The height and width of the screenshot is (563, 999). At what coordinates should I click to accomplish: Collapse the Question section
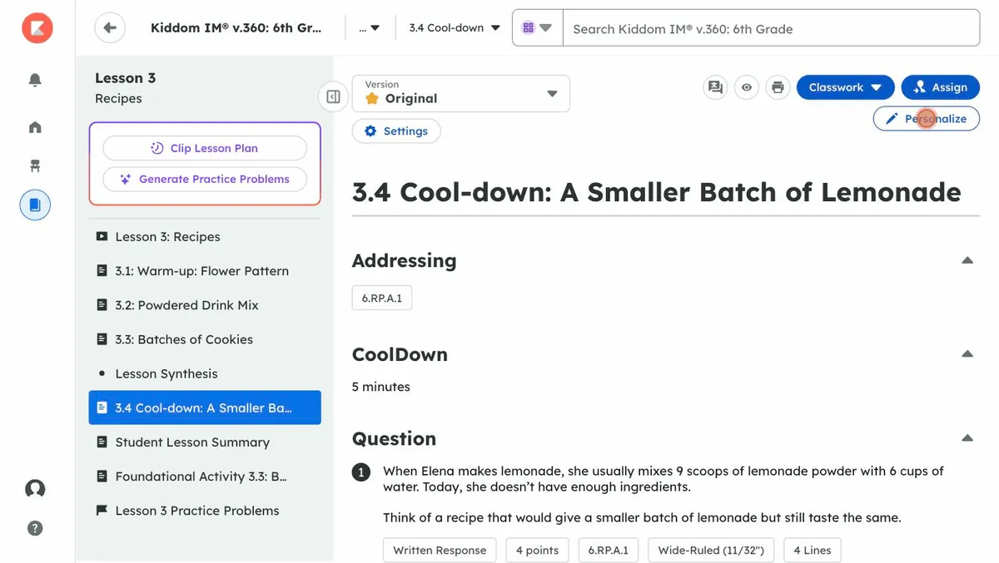tap(967, 438)
